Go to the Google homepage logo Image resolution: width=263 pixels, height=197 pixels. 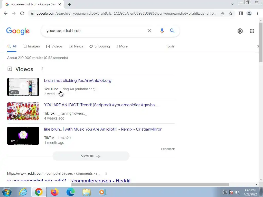pos(18,31)
